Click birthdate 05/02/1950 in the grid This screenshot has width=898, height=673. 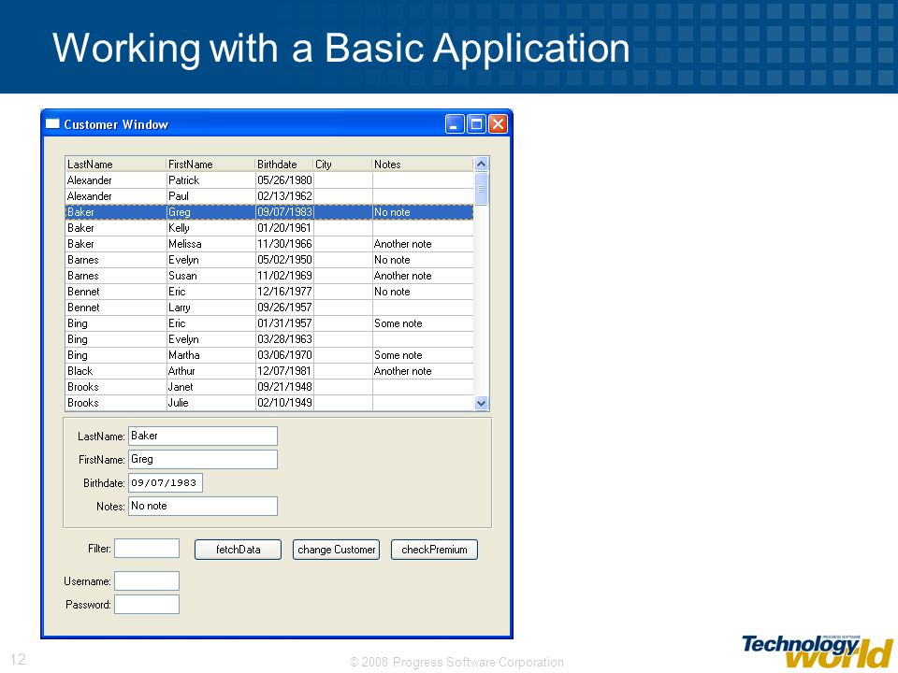tap(284, 260)
